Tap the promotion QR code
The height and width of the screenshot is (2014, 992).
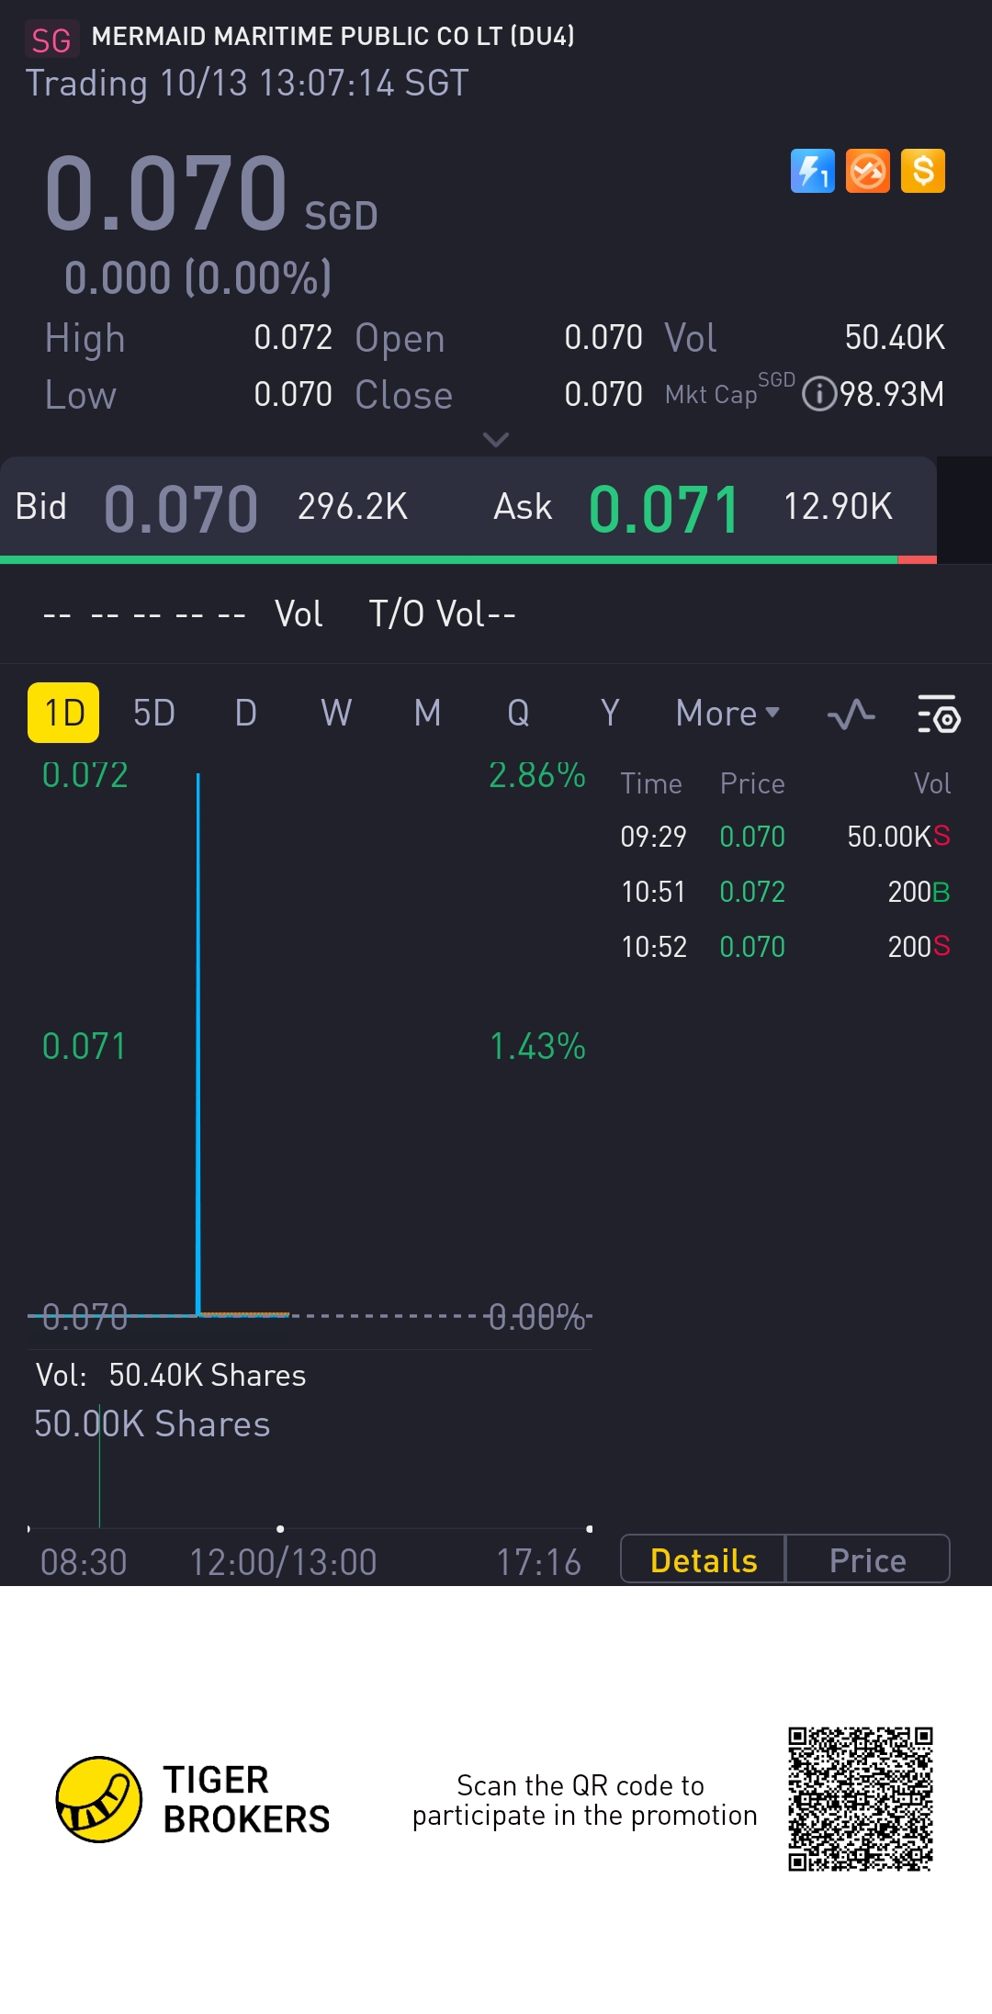[860, 1799]
